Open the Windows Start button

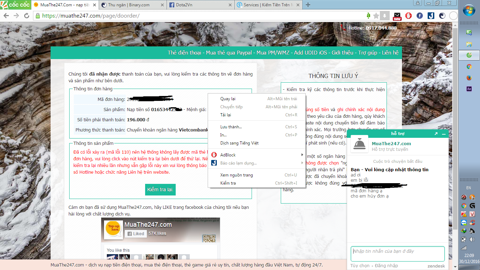[x=469, y=11]
